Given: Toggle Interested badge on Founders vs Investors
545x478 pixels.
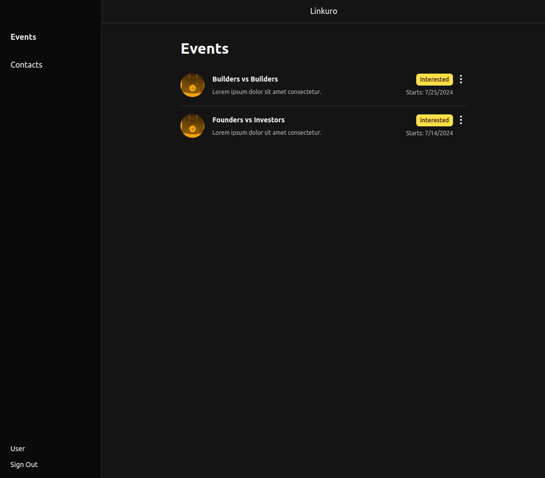Looking at the screenshot, I should point(434,120).
